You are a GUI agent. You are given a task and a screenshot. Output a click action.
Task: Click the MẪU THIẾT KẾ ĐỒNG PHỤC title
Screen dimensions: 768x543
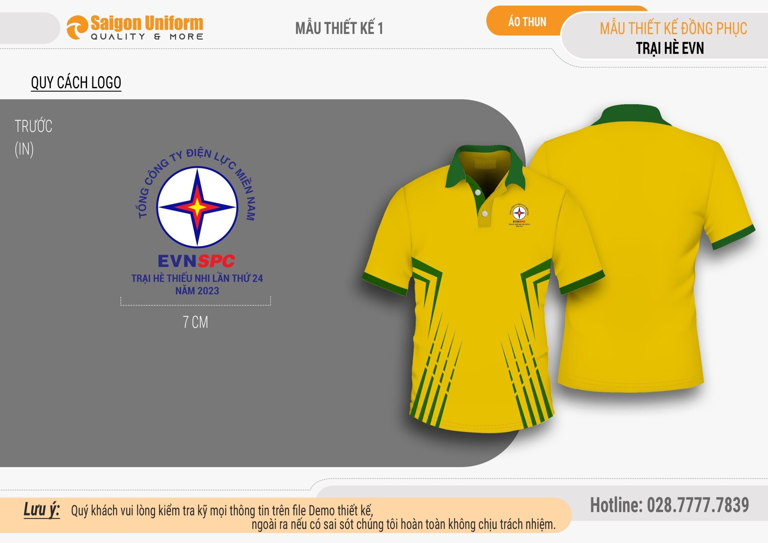tap(673, 28)
